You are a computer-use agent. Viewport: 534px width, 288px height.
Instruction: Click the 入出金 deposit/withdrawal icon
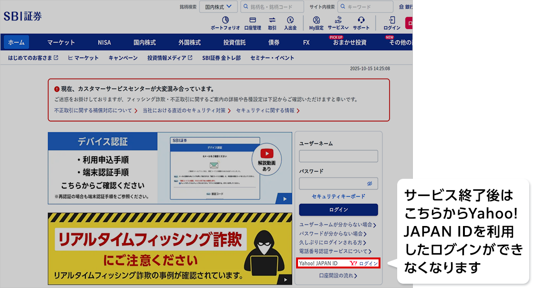tap(290, 23)
